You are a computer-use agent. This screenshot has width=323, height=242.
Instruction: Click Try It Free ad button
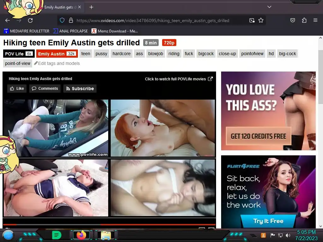tap(268, 221)
